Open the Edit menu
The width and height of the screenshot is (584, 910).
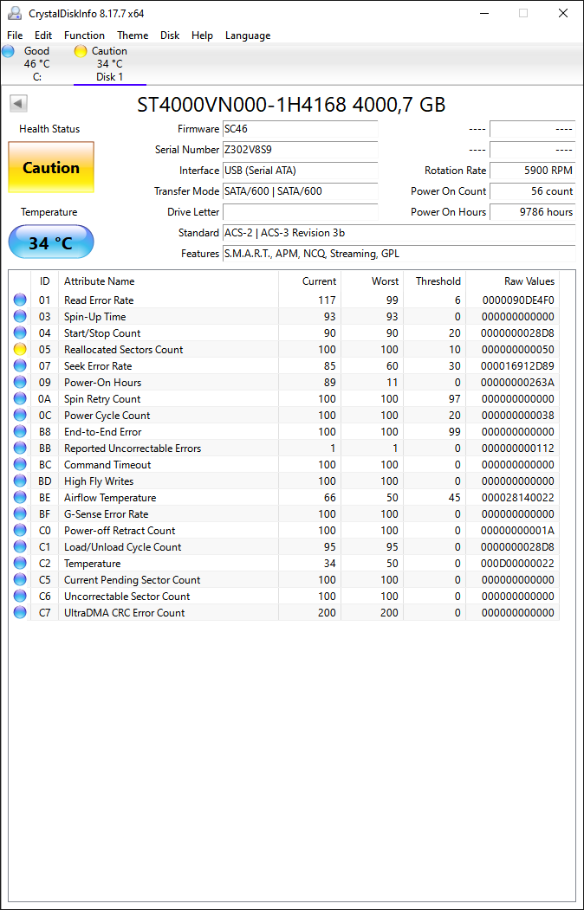(x=43, y=35)
